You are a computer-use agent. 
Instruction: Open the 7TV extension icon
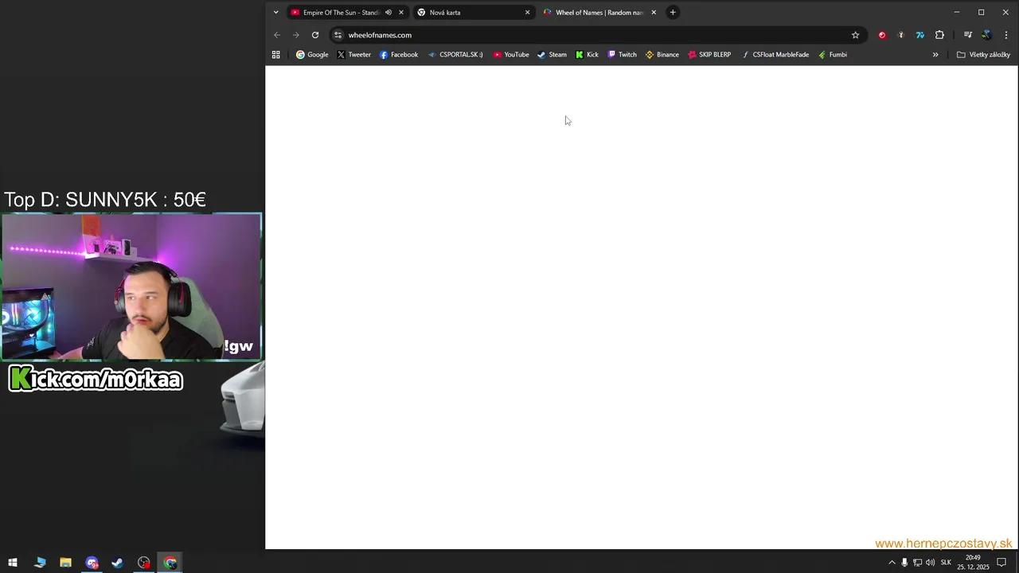[x=919, y=35]
